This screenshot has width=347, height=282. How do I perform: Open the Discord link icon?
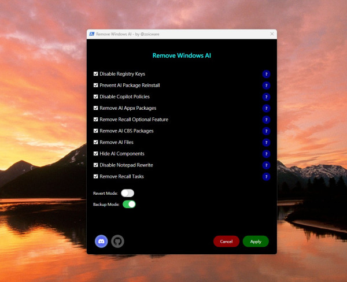(x=101, y=242)
